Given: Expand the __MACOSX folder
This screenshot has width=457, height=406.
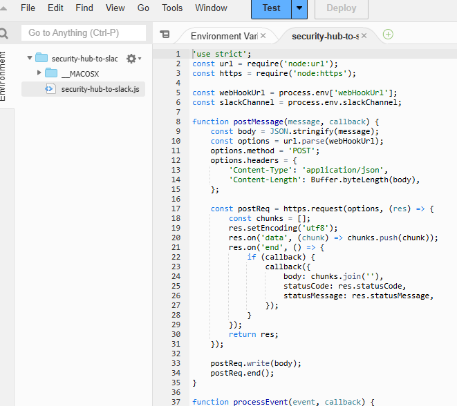Looking at the screenshot, I should (x=39, y=72).
